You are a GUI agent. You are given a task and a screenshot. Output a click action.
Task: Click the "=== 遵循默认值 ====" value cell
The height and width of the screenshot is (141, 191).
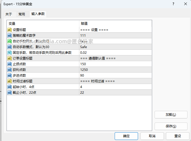[115, 58]
